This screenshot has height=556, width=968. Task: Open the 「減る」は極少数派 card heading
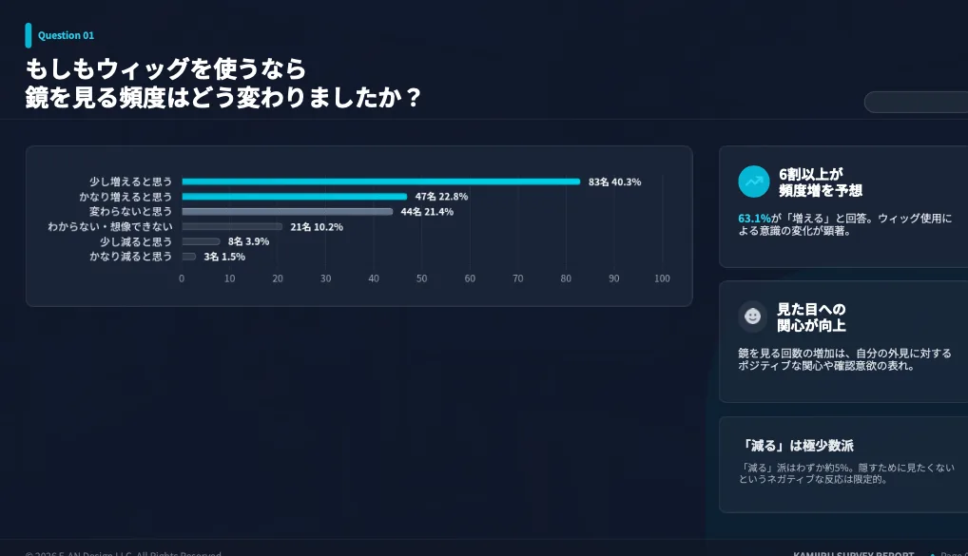[x=797, y=446]
